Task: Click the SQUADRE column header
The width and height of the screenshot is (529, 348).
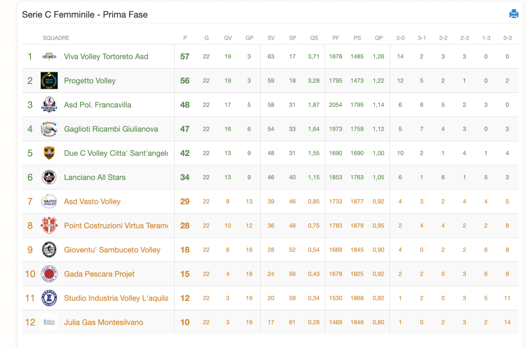Action: (56, 38)
